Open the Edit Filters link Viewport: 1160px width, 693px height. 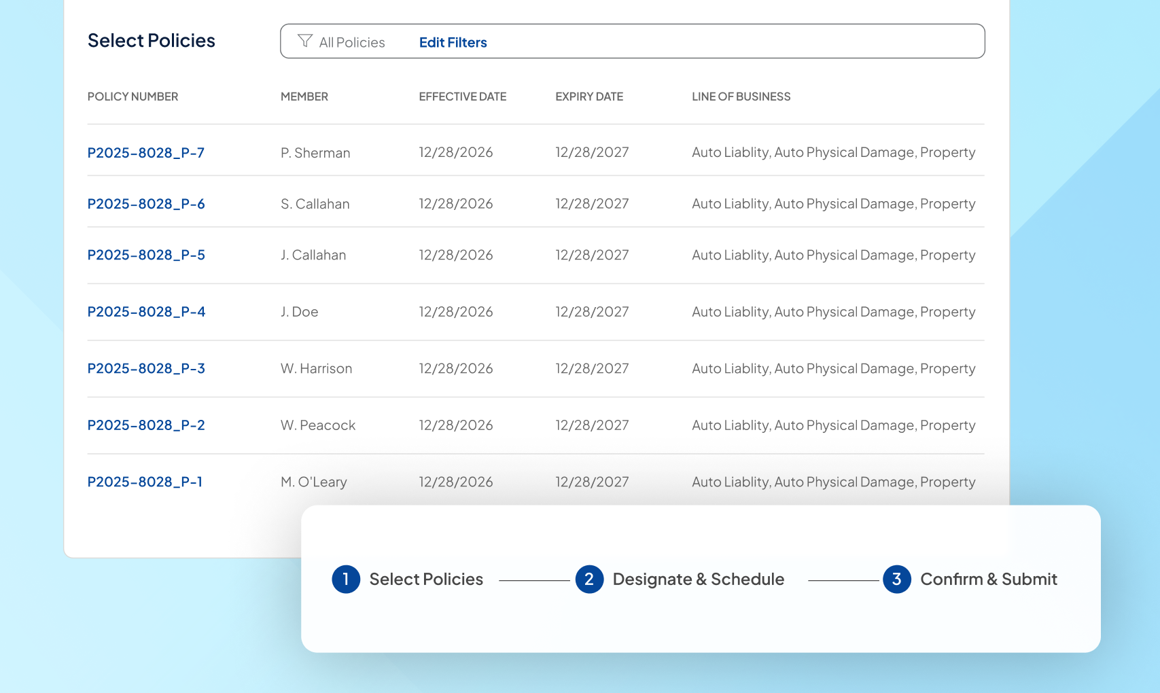point(453,42)
